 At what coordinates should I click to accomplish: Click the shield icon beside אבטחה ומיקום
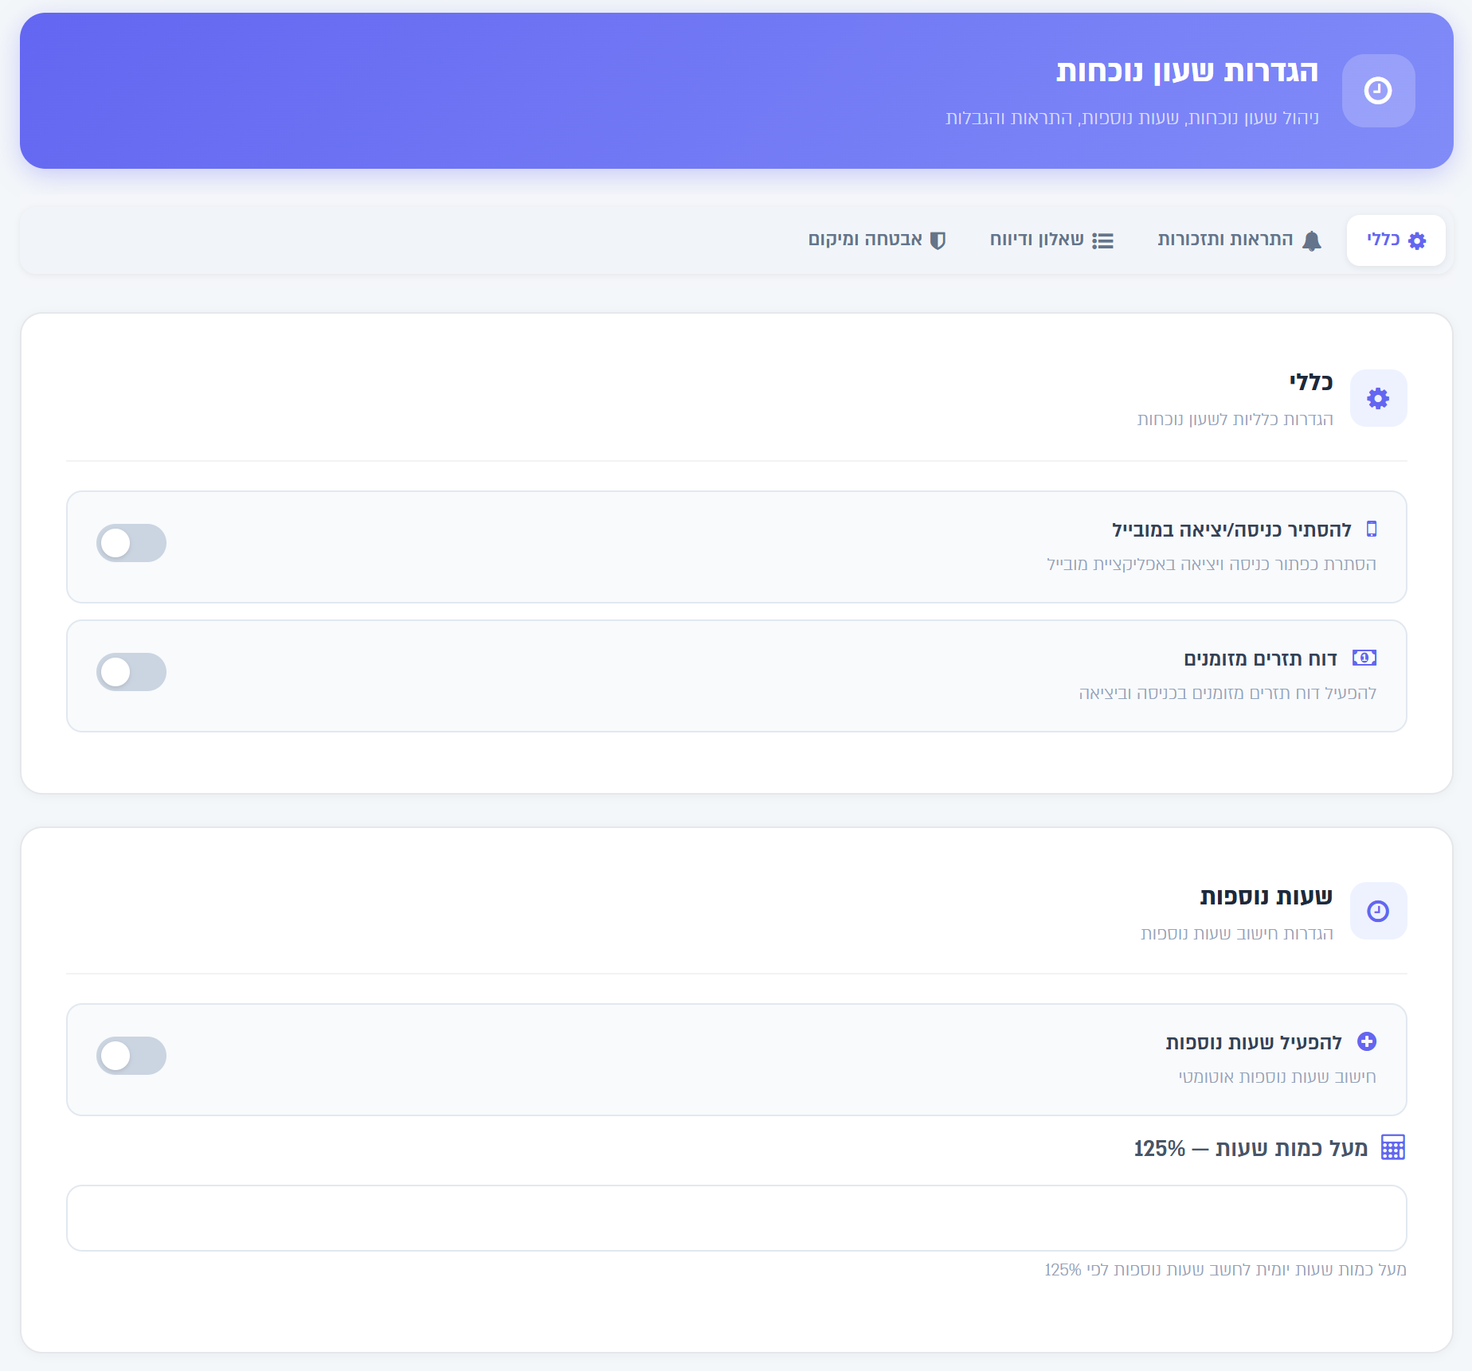tap(938, 241)
